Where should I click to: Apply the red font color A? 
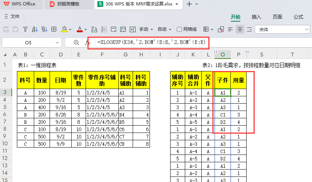pyautogui.click(x=80, y=29)
